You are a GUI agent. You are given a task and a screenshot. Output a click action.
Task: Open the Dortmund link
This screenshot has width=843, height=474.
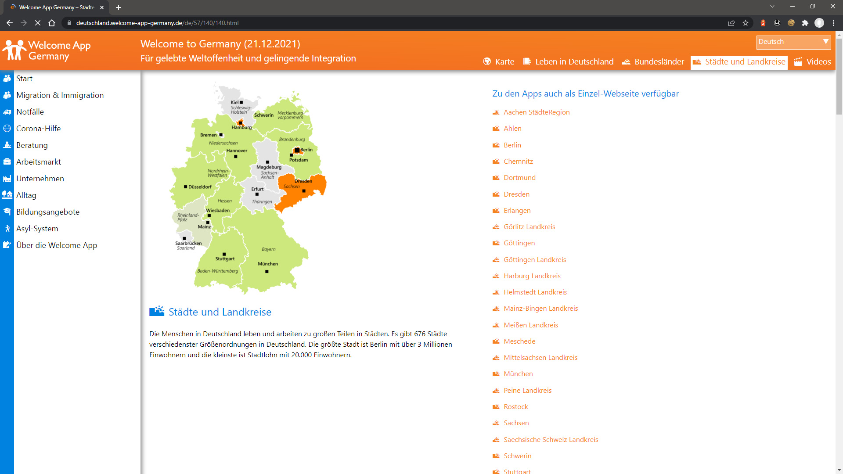point(519,178)
